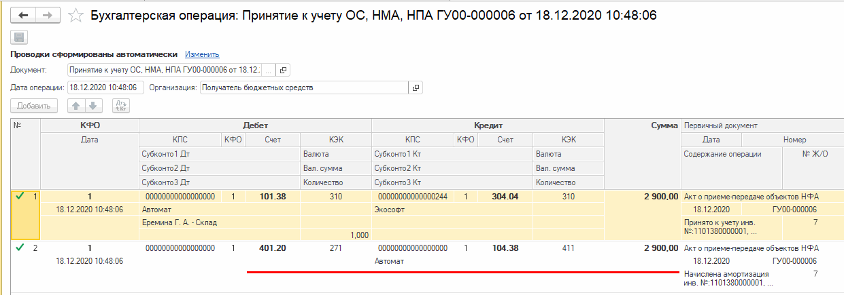Click the Дата операции input field
Image resolution: width=844 pixels, height=295 pixels.
click(105, 87)
